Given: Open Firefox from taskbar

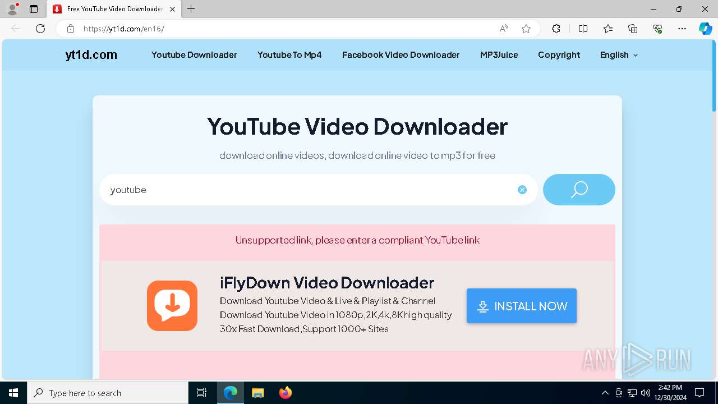Looking at the screenshot, I should [x=285, y=393].
